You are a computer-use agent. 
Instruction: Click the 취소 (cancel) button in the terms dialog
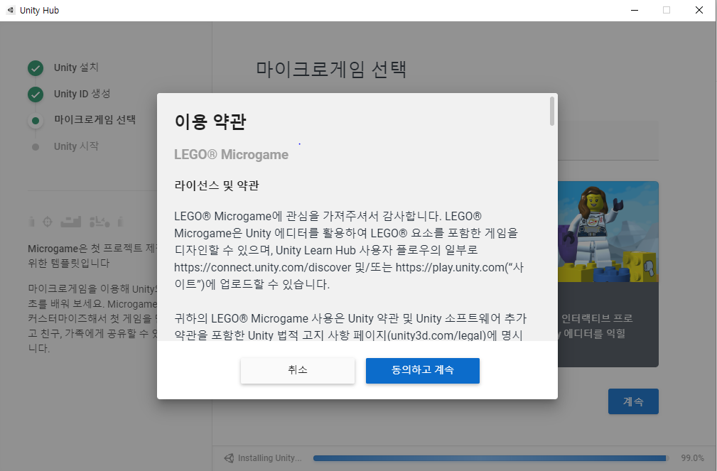click(x=298, y=370)
